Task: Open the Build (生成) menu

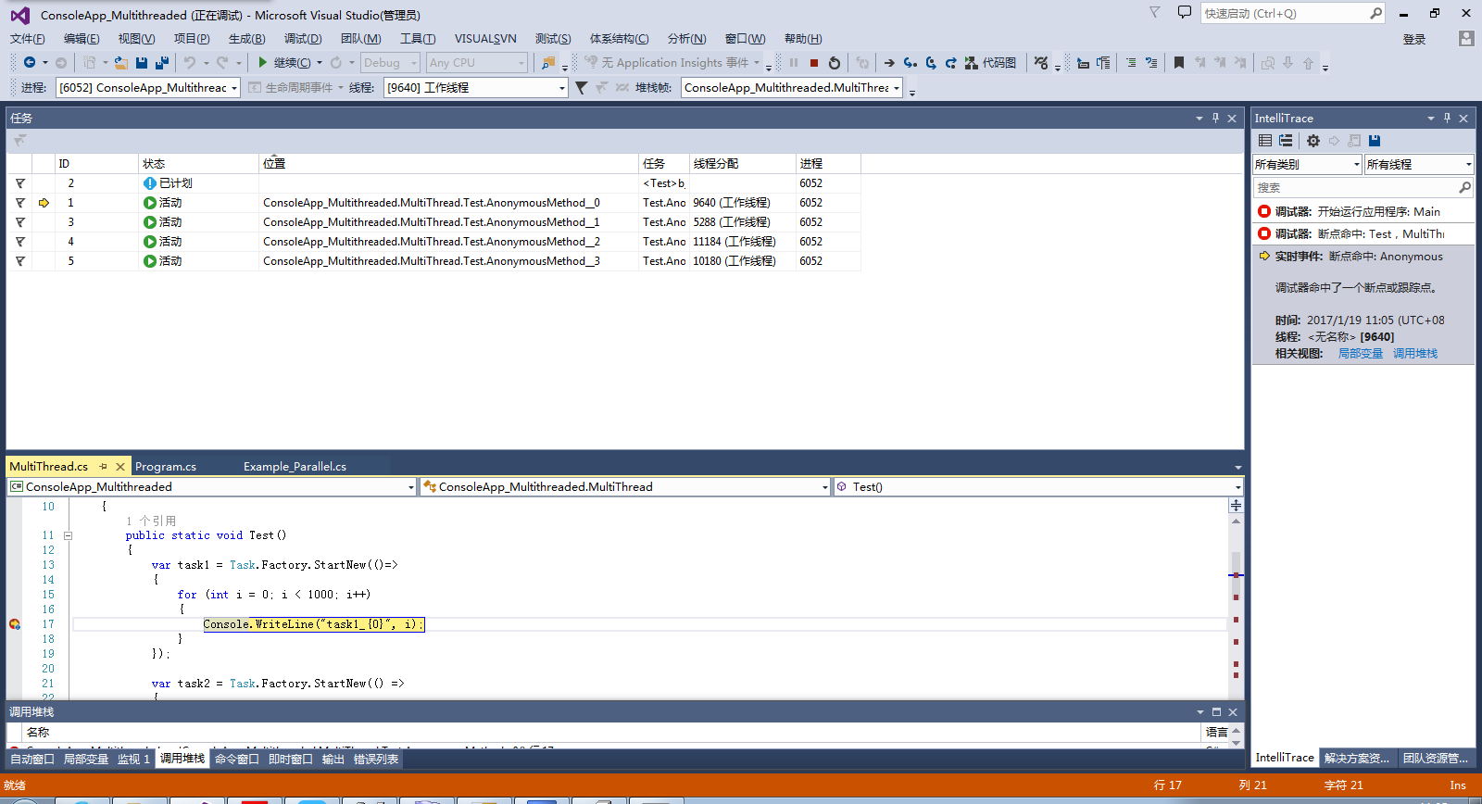Action: pyautogui.click(x=246, y=39)
